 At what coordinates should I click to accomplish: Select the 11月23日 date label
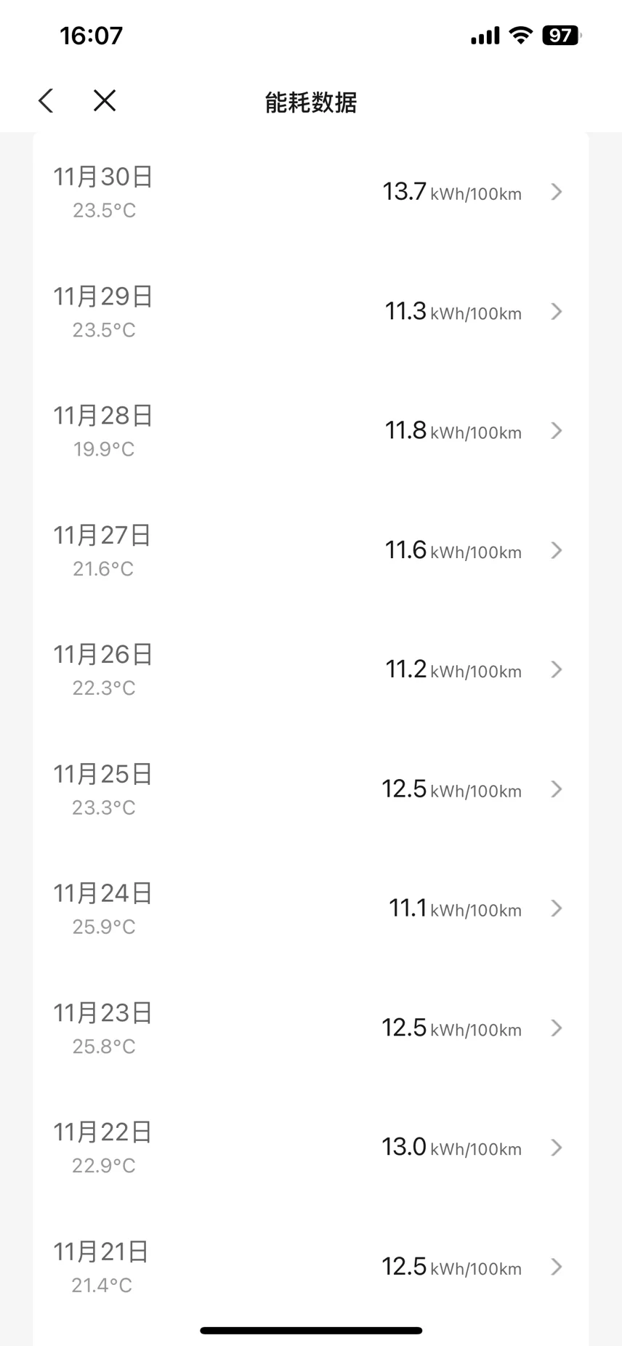click(102, 1012)
